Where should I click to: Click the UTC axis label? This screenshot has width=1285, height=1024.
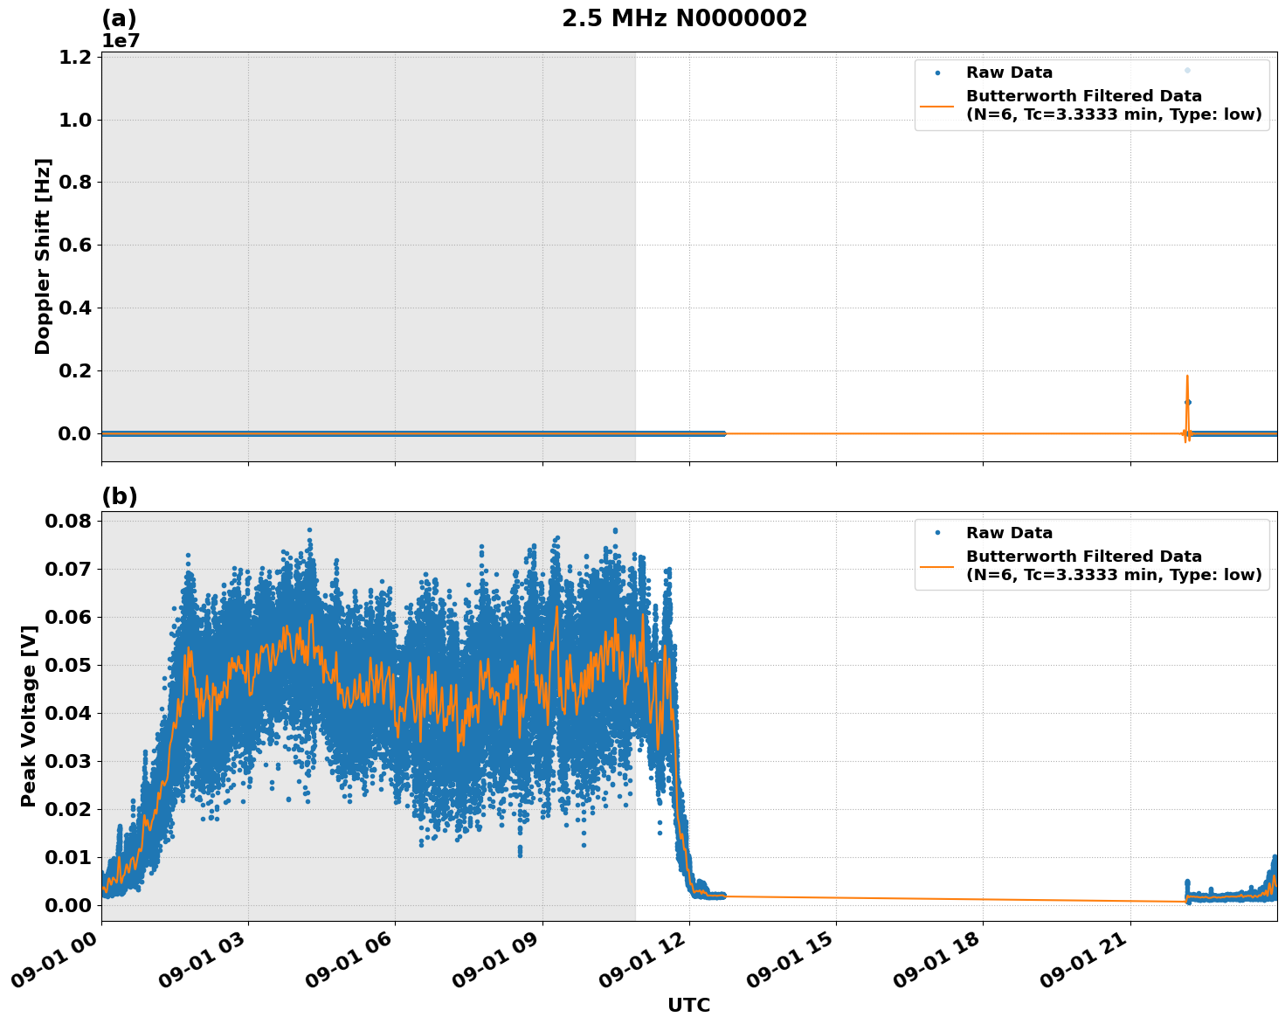(687, 1005)
